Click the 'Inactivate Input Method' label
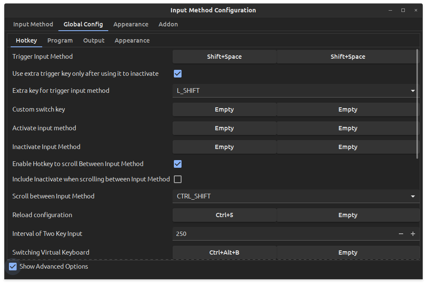The image size is (427, 284). (46, 147)
